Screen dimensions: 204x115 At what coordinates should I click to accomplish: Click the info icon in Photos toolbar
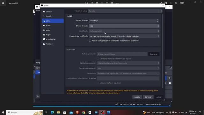pos(107,3)
